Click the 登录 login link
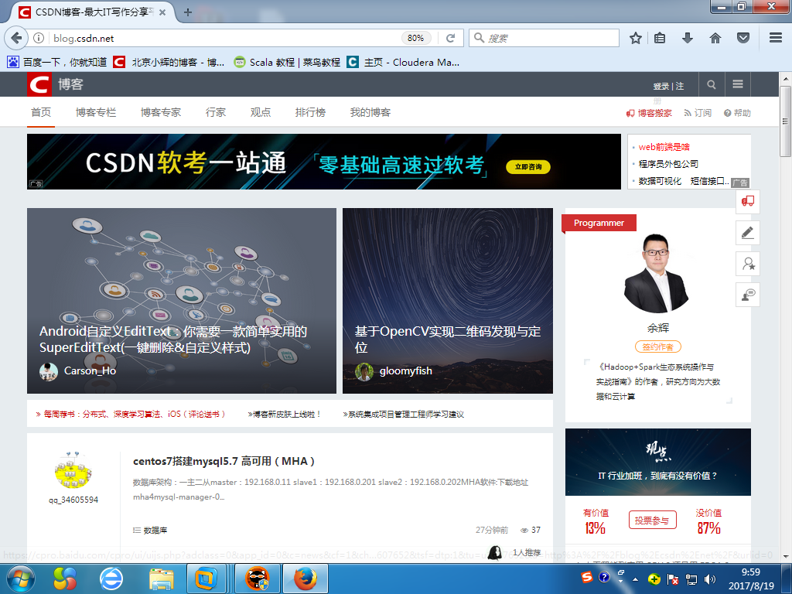The height and width of the screenshot is (594, 792). click(661, 87)
